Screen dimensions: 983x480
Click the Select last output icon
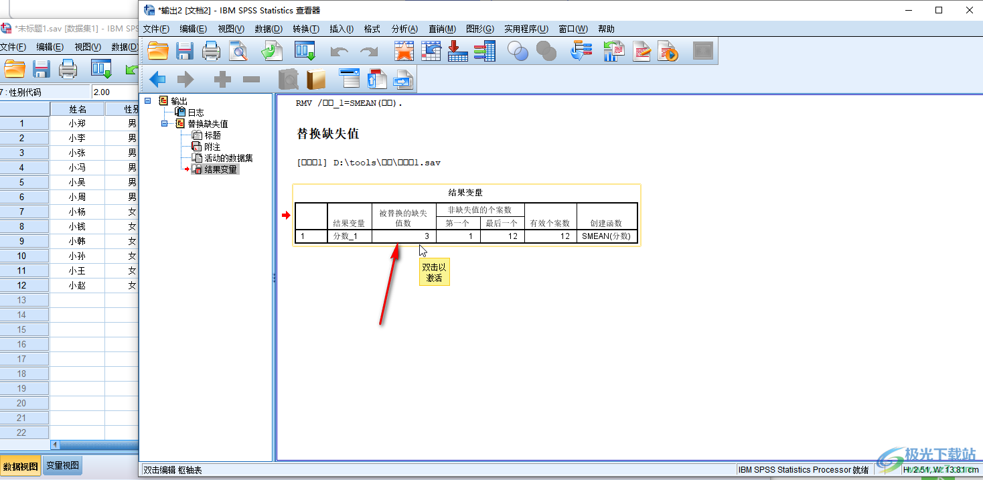(581, 51)
